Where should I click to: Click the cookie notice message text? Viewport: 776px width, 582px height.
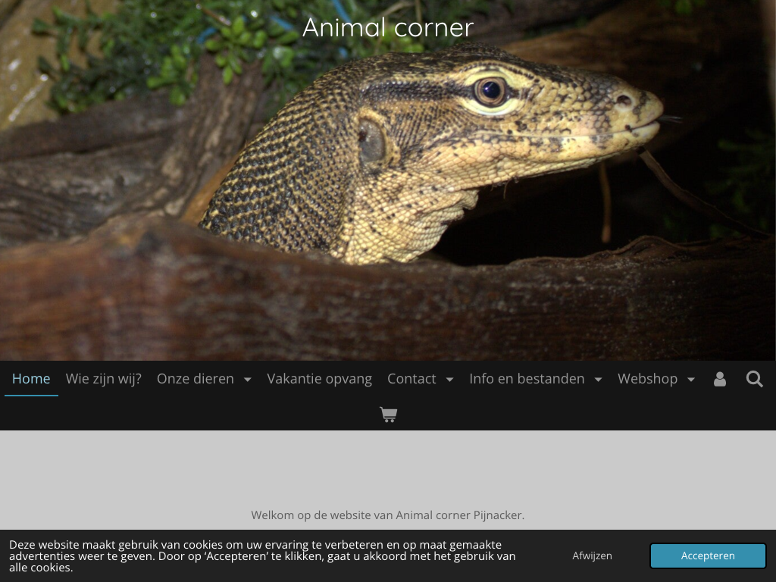[x=262, y=556]
